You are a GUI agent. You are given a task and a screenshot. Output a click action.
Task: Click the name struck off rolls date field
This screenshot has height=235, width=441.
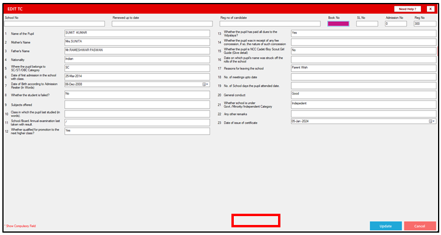pos(364,60)
